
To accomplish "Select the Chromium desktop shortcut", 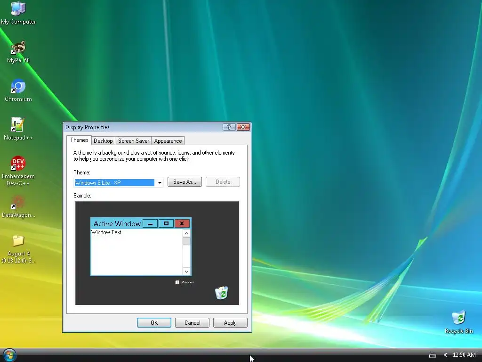I will 18,90.
